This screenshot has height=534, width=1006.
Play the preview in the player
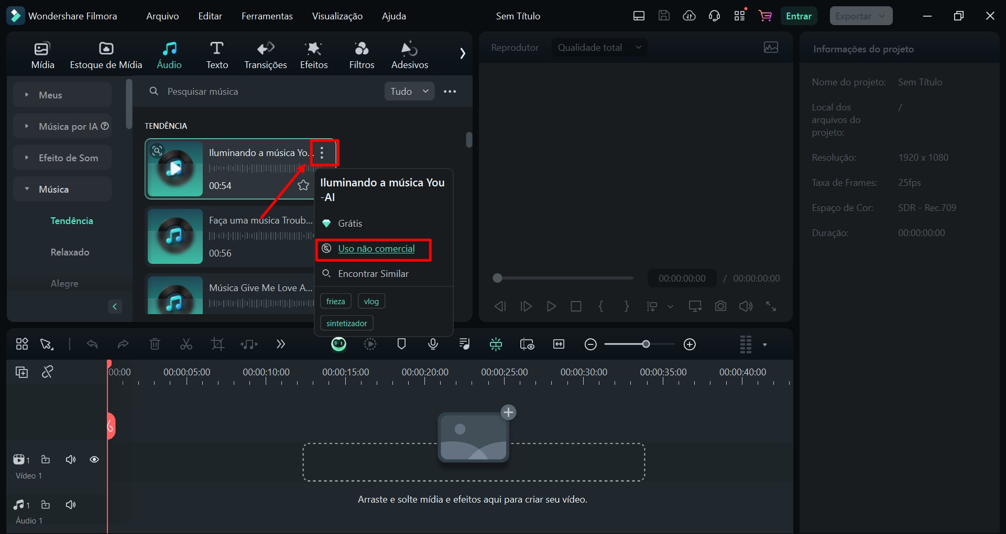[x=551, y=306]
